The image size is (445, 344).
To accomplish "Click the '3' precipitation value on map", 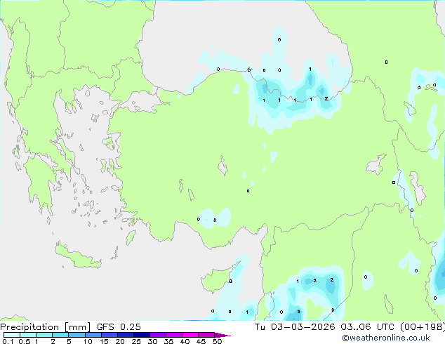I will [x=298, y=312].
